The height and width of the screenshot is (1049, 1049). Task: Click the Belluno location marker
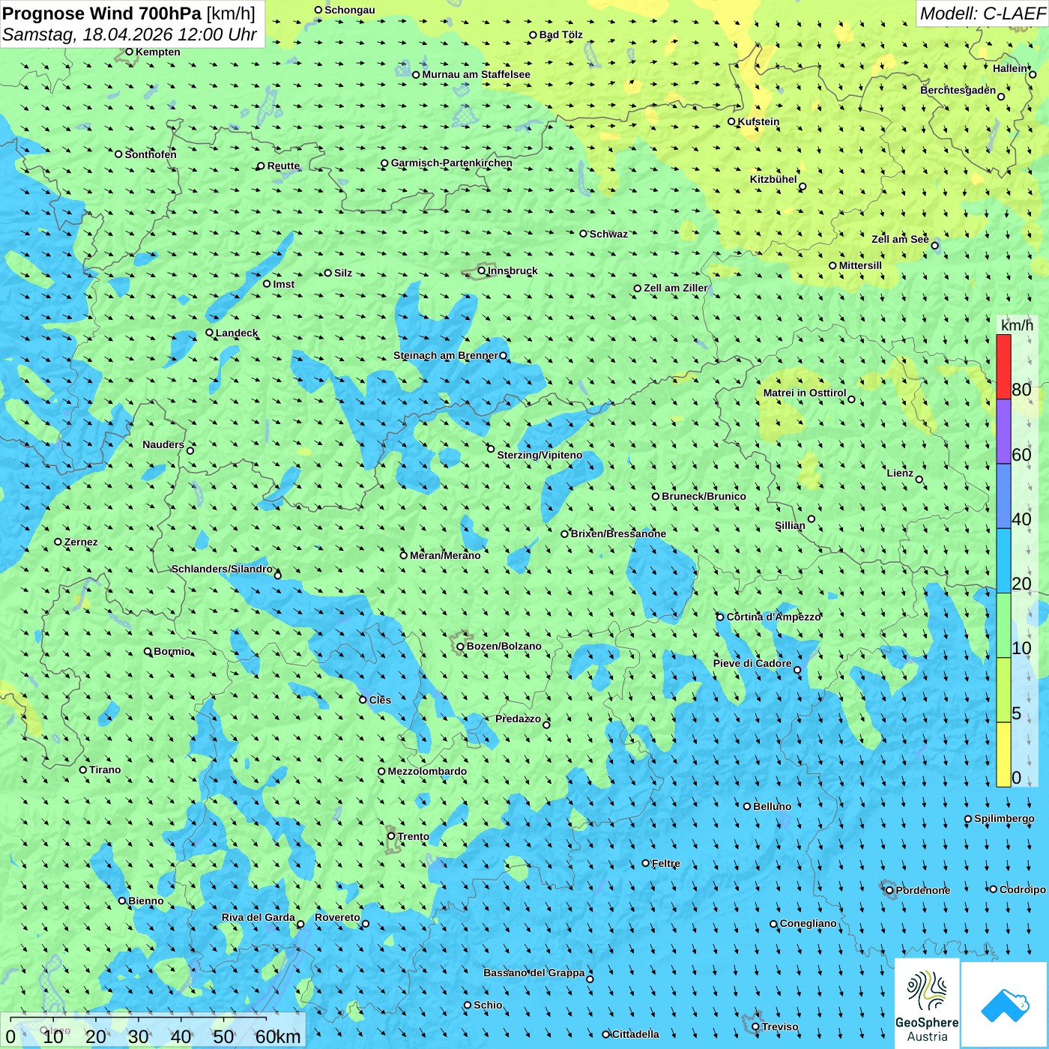click(747, 806)
